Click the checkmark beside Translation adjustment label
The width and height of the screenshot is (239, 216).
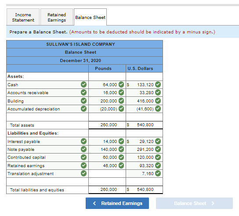pos(83,173)
